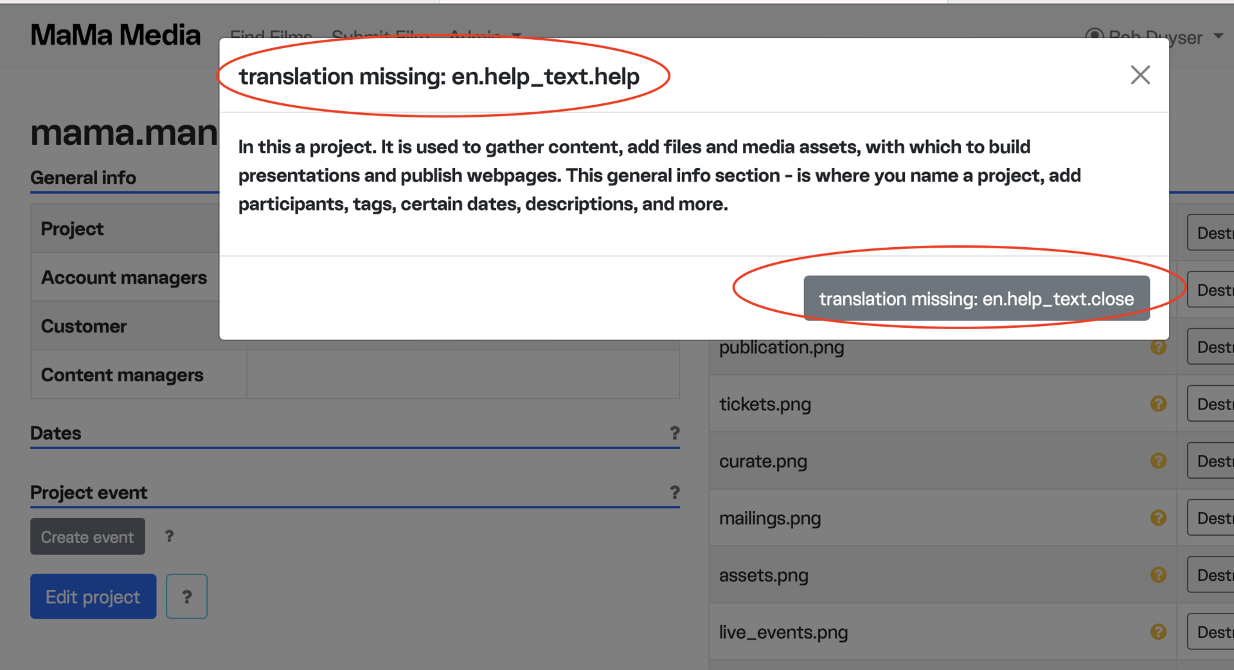The height and width of the screenshot is (670, 1234).
Task: Click the yellow help icon for assets.png
Action: click(x=1158, y=575)
